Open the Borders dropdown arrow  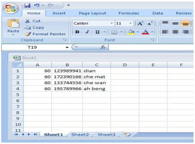pos(121,32)
